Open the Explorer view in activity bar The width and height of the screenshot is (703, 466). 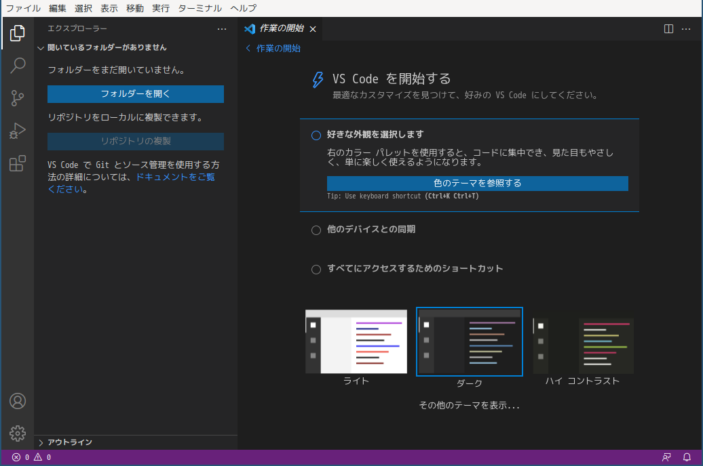click(x=18, y=33)
